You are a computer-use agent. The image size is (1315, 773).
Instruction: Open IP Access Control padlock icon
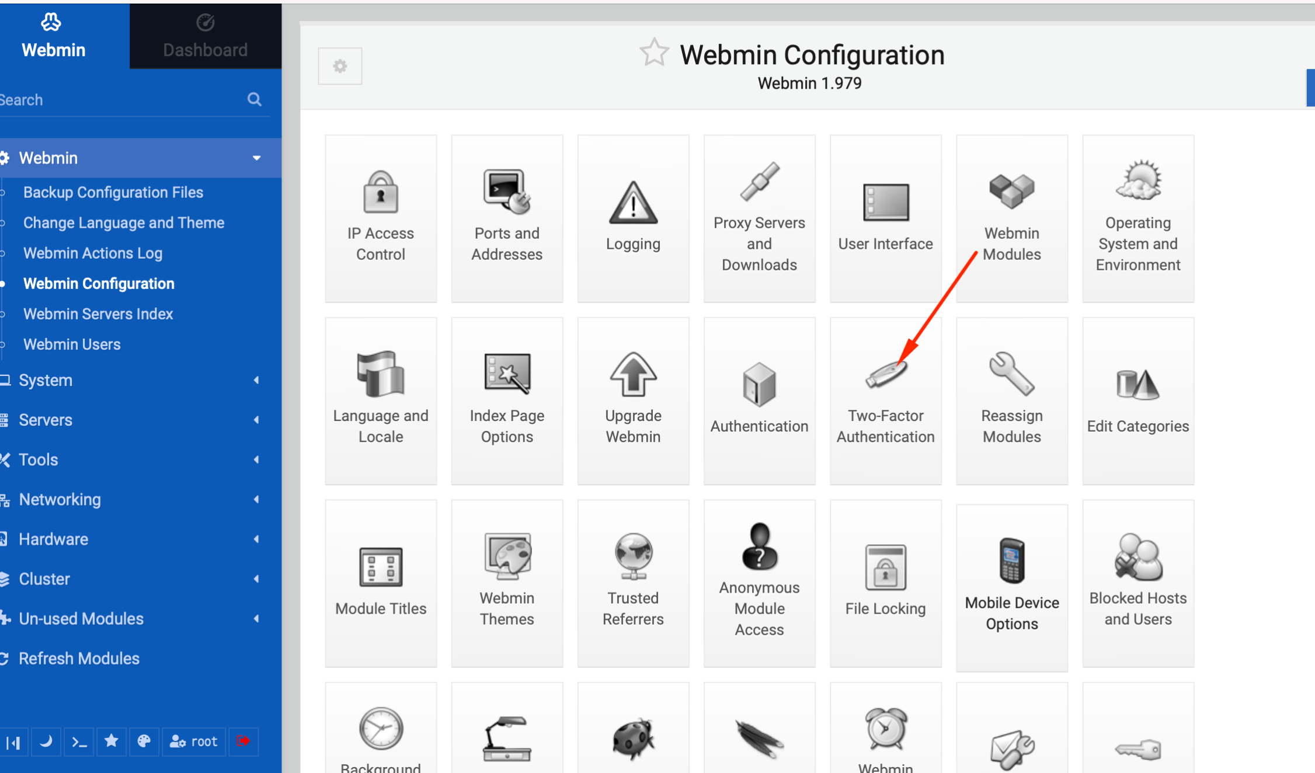381,191
